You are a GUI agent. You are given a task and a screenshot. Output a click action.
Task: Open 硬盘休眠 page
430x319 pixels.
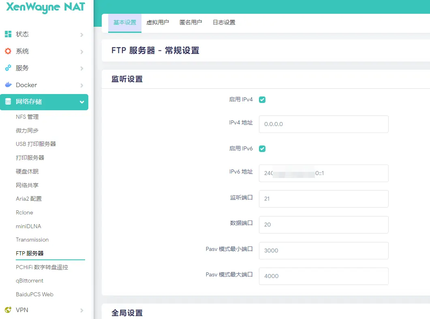(x=27, y=171)
